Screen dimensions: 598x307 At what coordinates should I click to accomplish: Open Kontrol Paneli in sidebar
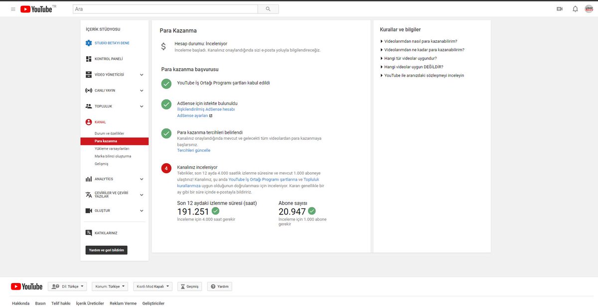(x=109, y=59)
